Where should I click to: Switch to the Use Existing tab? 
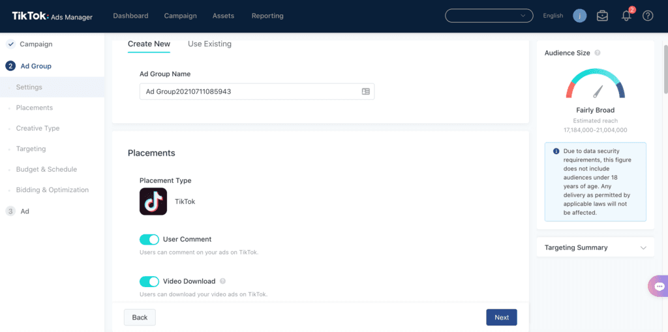209,44
